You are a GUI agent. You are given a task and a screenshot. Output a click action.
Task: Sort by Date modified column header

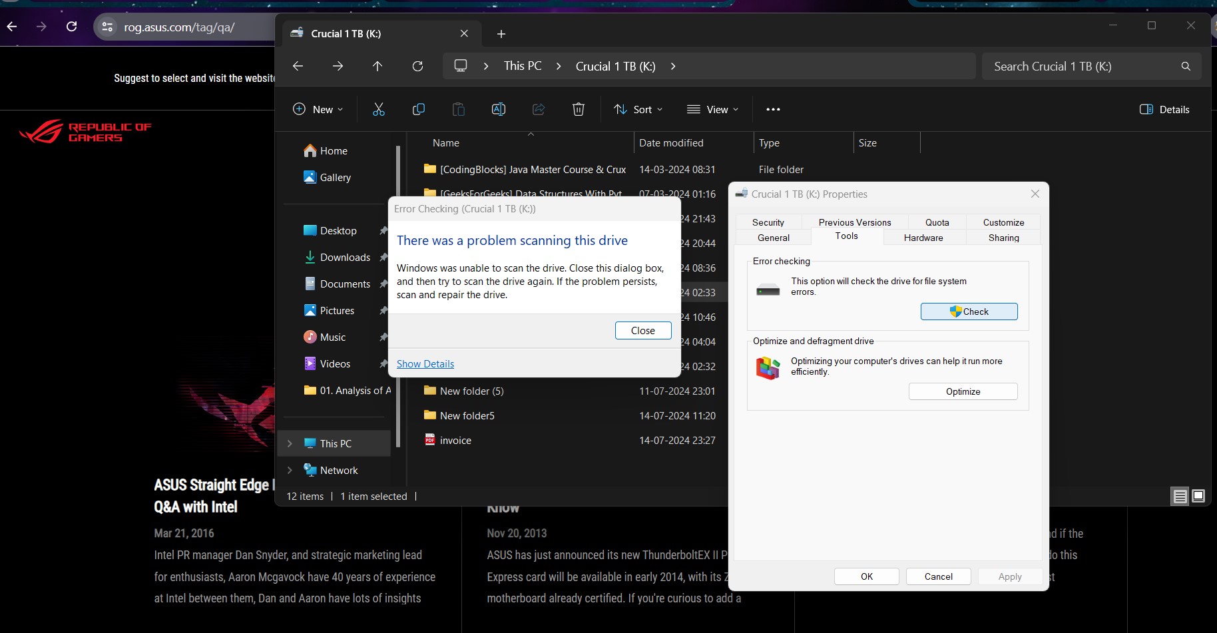[x=671, y=142]
